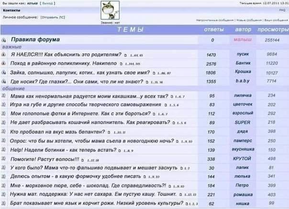Image resolution: width=289 pixels, height=209 pixels.
Task: Click the icon beside Зайка, солнышко, лапулик thread
Action: (x=4, y=73)
